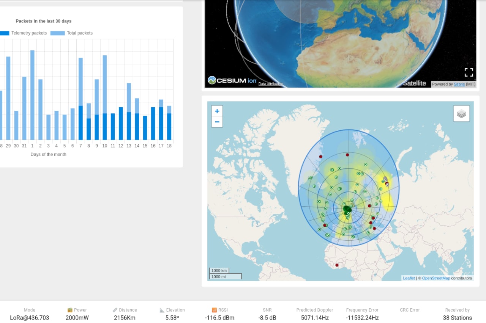Zoom in on the station map
The width and height of the screenshot is (486, 323).
click(217, 111)
